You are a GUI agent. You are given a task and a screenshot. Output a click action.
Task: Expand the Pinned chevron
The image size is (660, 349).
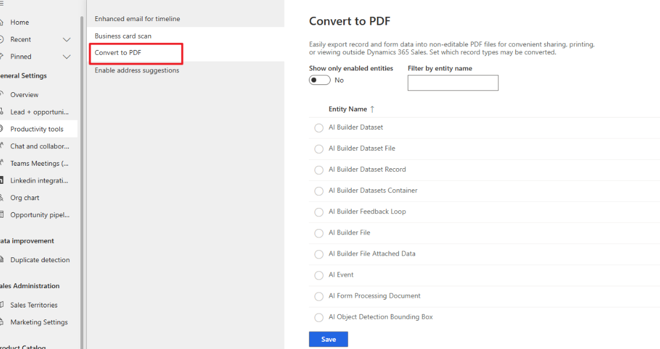coord(66,57)
